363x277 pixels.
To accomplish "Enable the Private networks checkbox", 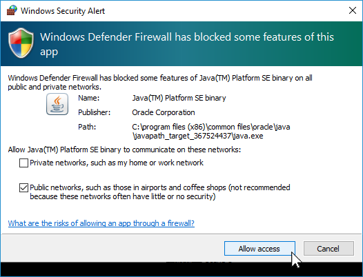I will tap(23, 163).
